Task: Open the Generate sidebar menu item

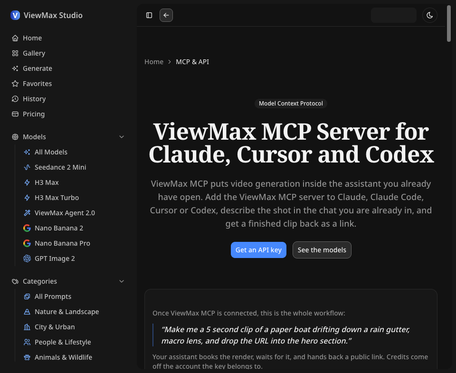Action: [x=68, y=68]
